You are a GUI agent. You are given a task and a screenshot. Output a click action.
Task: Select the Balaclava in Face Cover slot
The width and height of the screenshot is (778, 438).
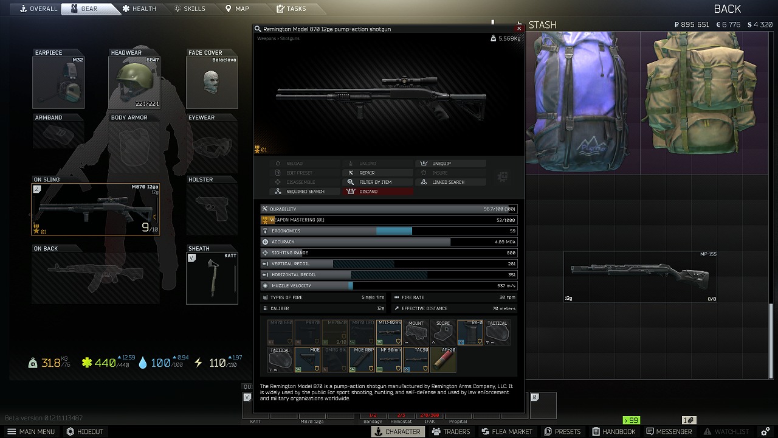[x=212, y=82]
